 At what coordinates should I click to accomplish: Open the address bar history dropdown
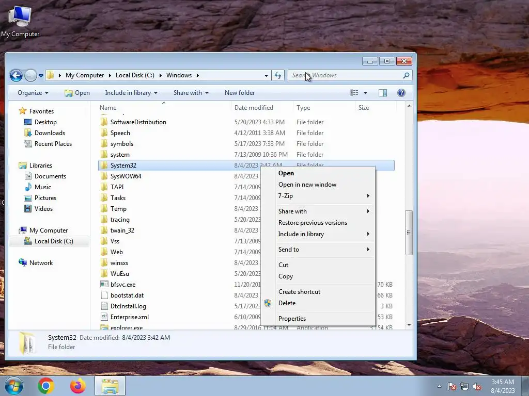266,75
